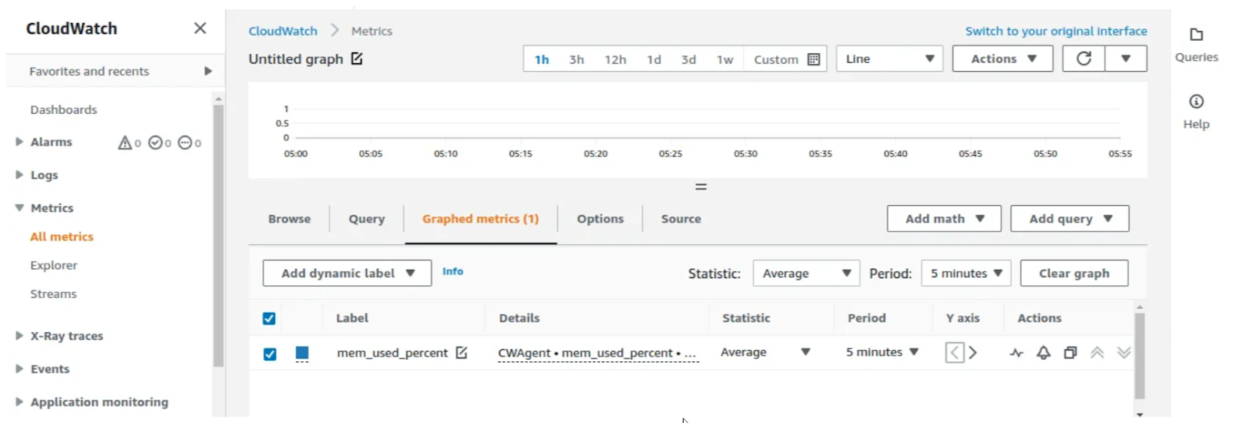Edit the mem_used_percent label

(x=462, y=352)
